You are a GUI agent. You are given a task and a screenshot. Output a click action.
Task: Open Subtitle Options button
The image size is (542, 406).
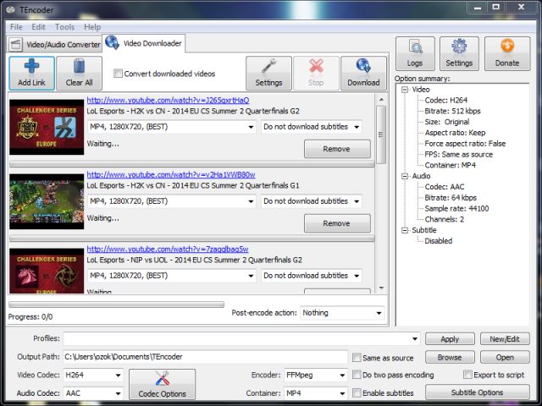point(478,392)
